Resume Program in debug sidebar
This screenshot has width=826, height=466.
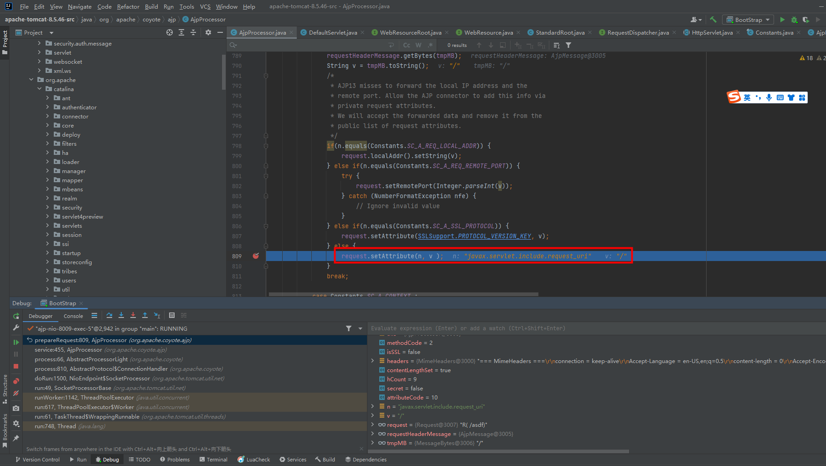pos(16,342)
